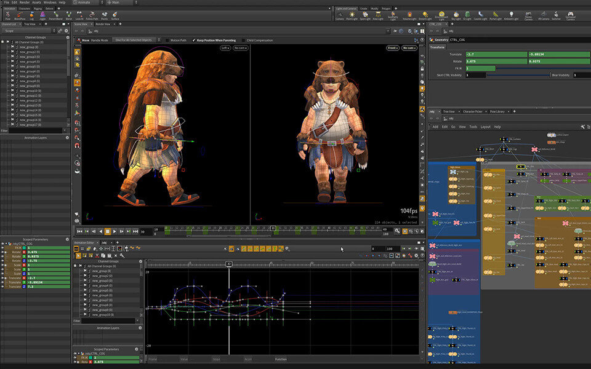Create a Point Light from the shelf
Screen dimensions: 591x369
[x=352, y=15]
